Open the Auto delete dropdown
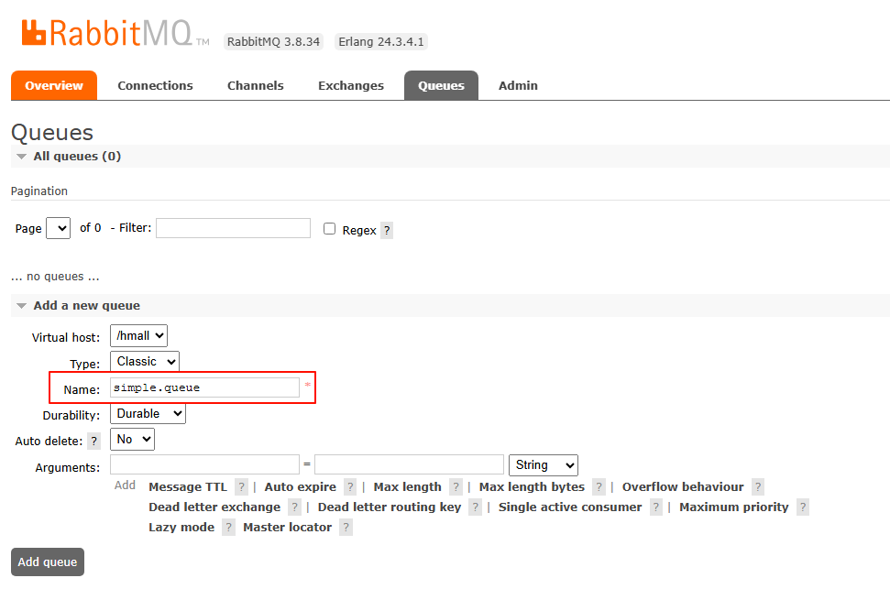The height and width of the screenshot is (589, 890). (x=132, y=439)
